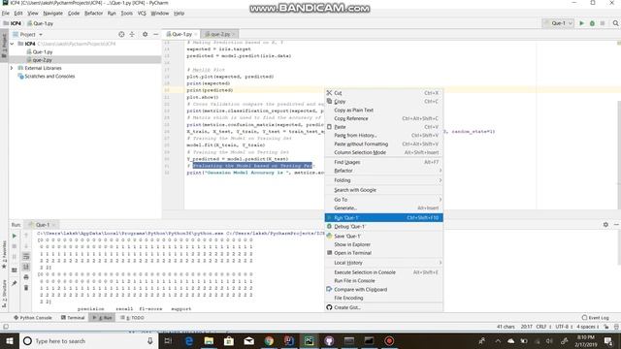Choose Create Gist...
This screenshot has height=349, width=621.
coord(384,307)
